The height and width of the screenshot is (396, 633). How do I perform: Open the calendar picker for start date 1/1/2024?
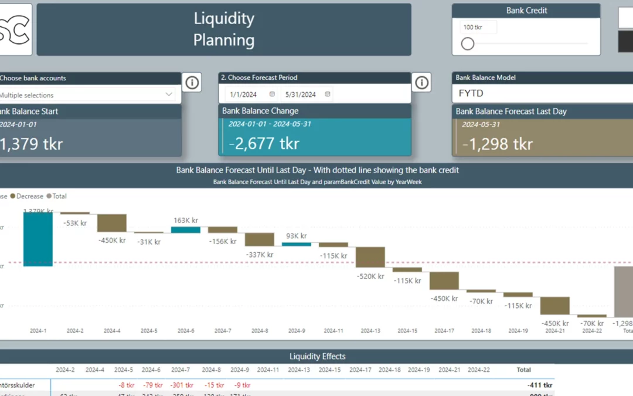click(x=272, y=94)
